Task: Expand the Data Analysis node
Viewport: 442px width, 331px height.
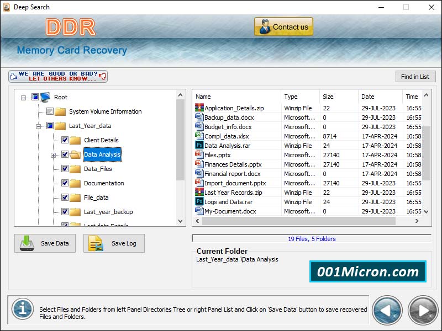Action: coord(53,155)
